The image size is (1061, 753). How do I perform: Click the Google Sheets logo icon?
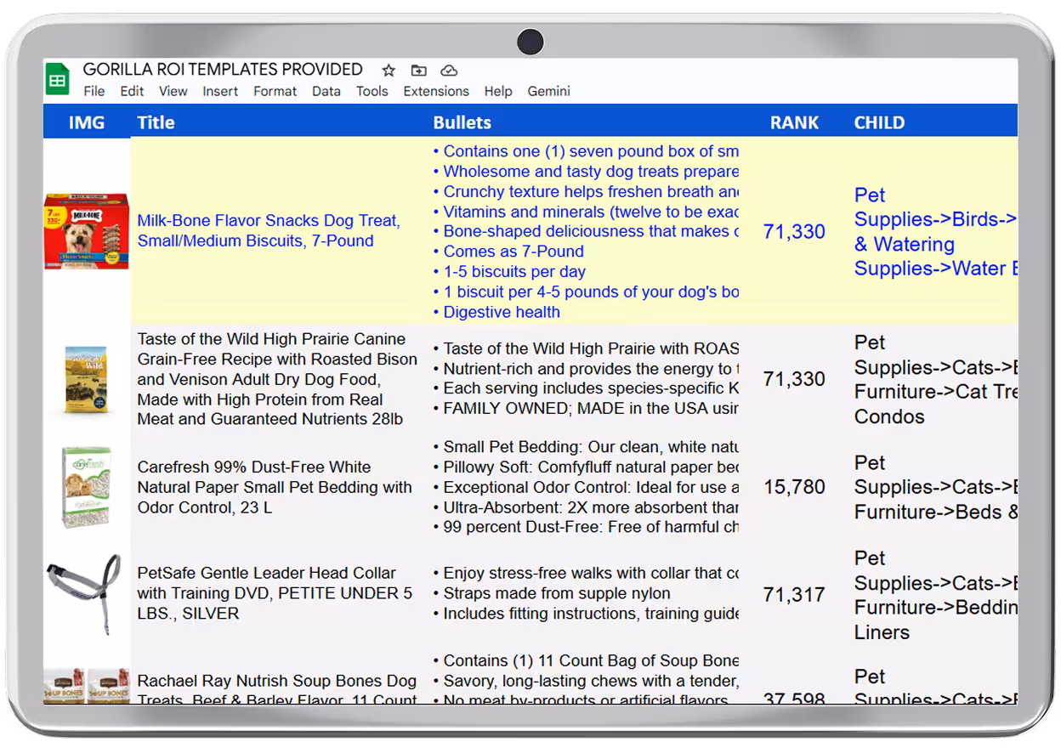pos(57,80)
